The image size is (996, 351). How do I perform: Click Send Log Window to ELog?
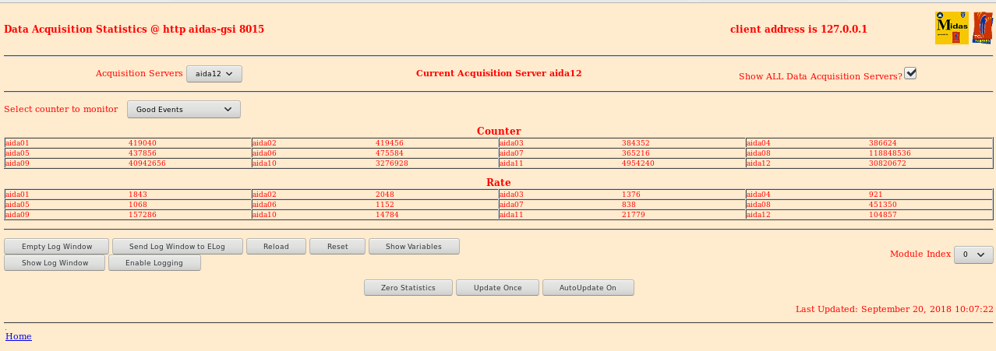coord(177,247)
